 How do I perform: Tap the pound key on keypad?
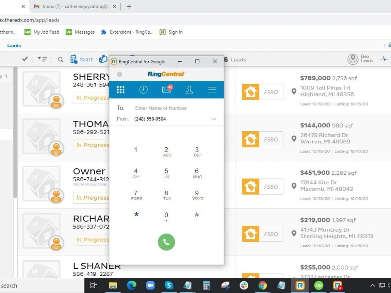tap(197, 215)
